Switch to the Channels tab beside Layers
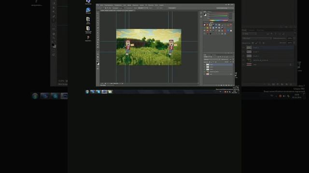309x173 pixels. point(209,55)
